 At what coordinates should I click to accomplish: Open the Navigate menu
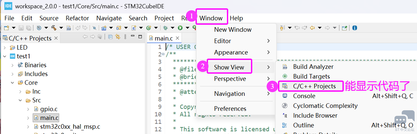(109, 18)
